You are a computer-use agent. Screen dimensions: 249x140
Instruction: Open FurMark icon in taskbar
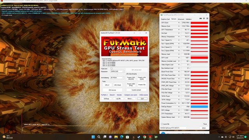click(x=150, y=137)
